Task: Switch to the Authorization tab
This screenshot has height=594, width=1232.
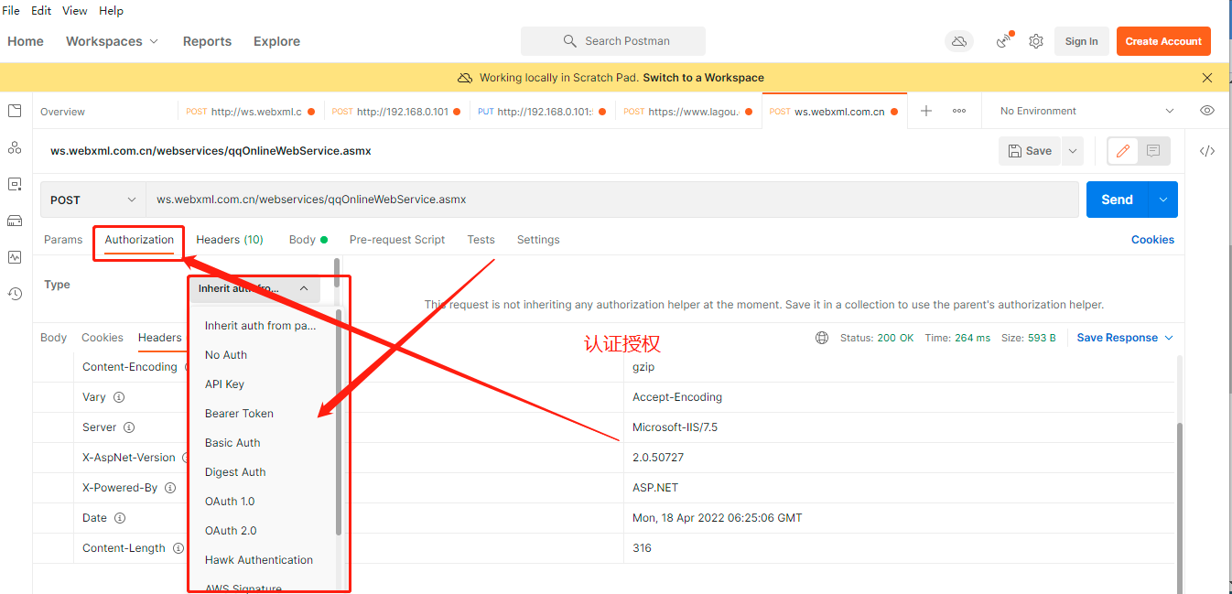Action: (139, 240)
